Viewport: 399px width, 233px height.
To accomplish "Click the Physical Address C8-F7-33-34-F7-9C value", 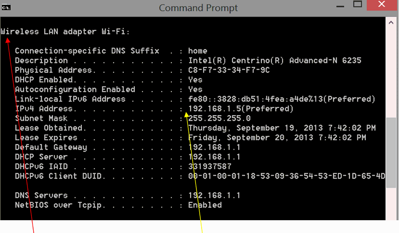I will pyautogui.click(x=229, y=70).
